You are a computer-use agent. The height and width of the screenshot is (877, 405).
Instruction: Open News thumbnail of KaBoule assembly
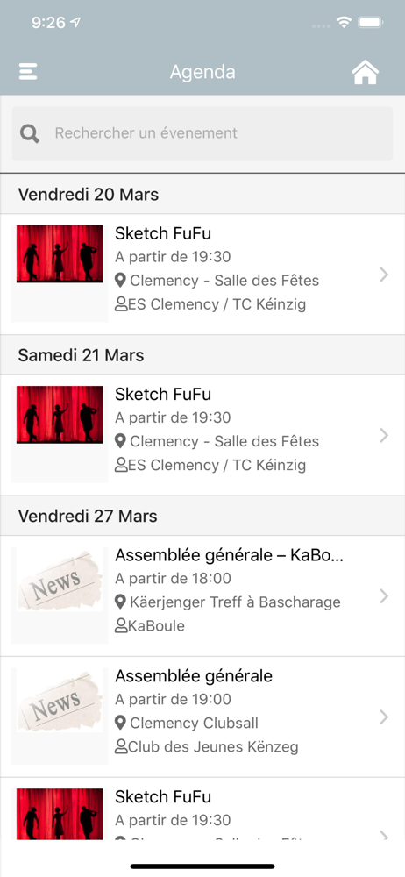click(x=60, y=580)
